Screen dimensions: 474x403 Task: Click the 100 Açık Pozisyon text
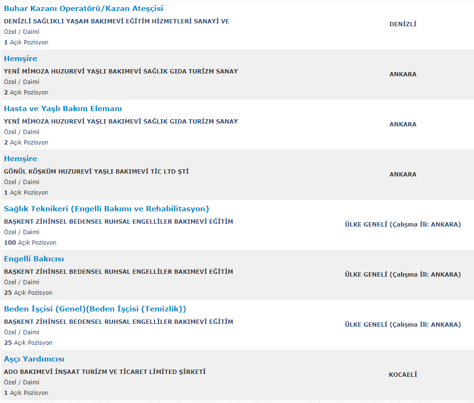30,243
